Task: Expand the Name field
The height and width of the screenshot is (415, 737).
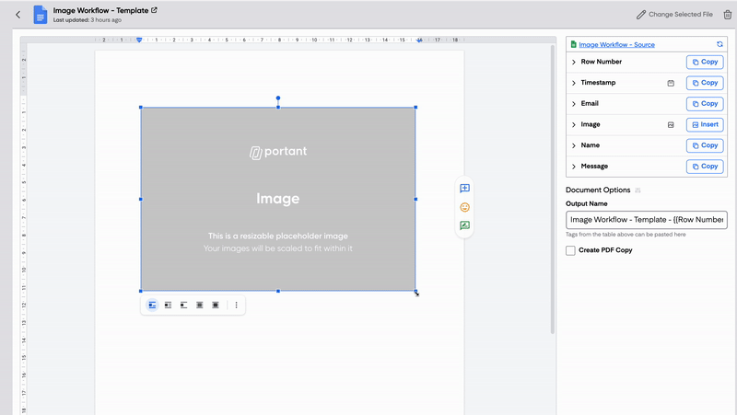Action: 573,145
